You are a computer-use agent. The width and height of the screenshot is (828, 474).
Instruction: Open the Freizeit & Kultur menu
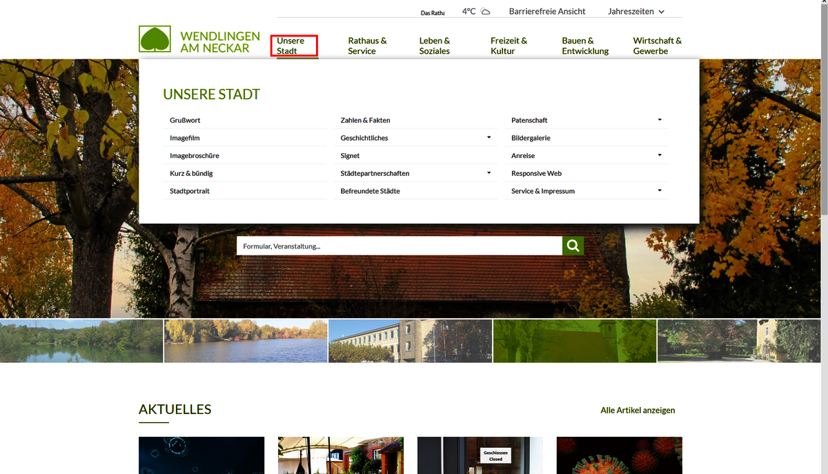pos(509,46)
